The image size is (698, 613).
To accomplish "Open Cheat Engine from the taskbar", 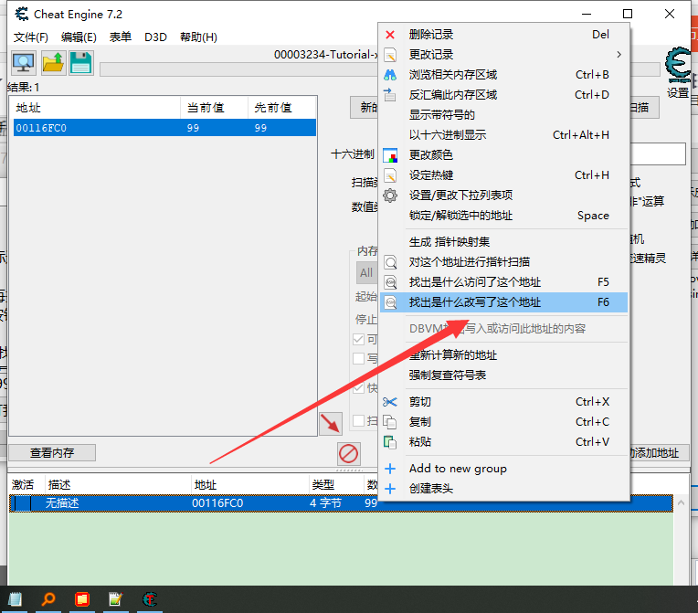I will (x=150, y=599).
